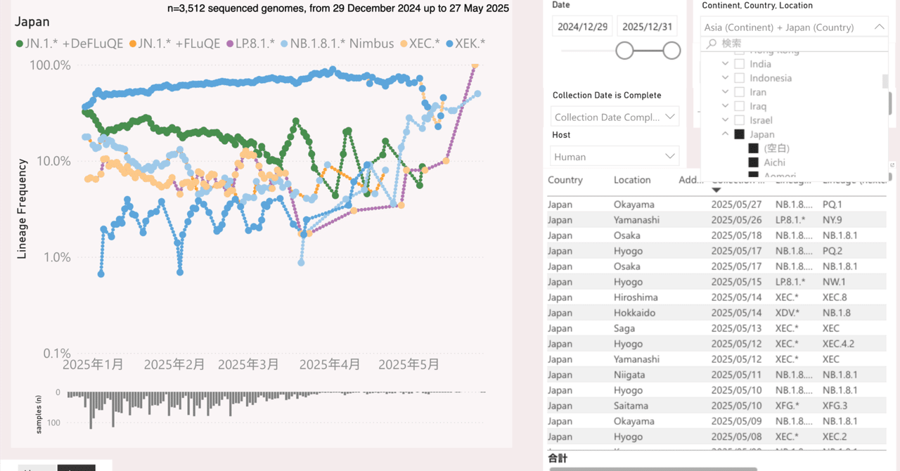Highlight the XEC.* legend entry
900x471 pixels.
(x=420, y=44)
